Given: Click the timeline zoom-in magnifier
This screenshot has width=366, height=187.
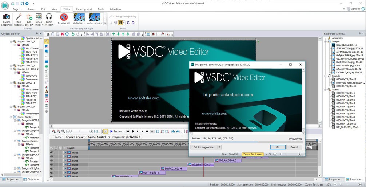Looking at the screenshot, I should coord(54,131).
